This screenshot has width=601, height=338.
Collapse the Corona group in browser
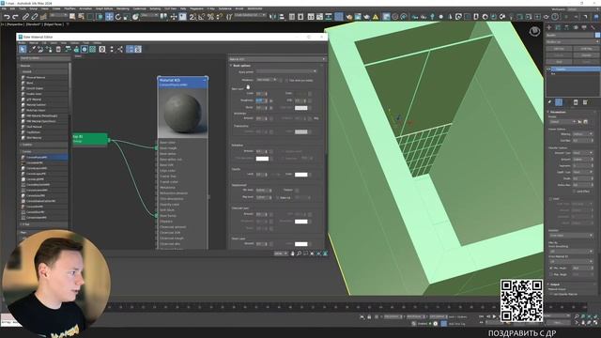click(22, 152)
